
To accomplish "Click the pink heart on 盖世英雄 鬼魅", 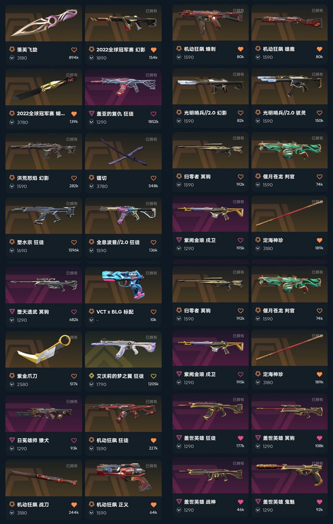I will (x=319, y=502).
